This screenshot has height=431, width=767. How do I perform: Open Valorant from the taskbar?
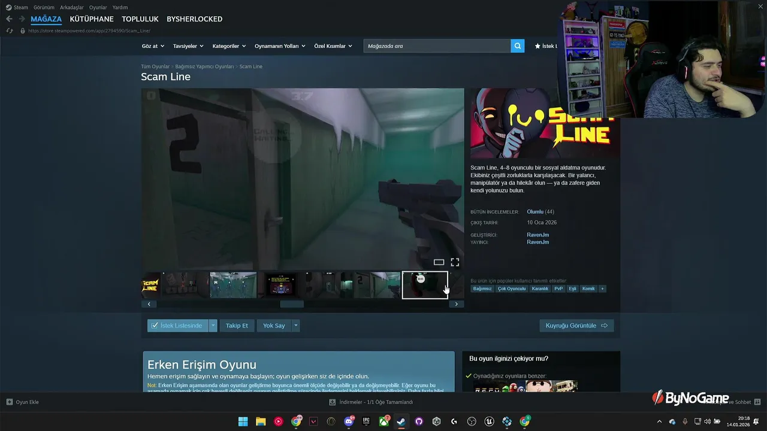tap(313, 421)
